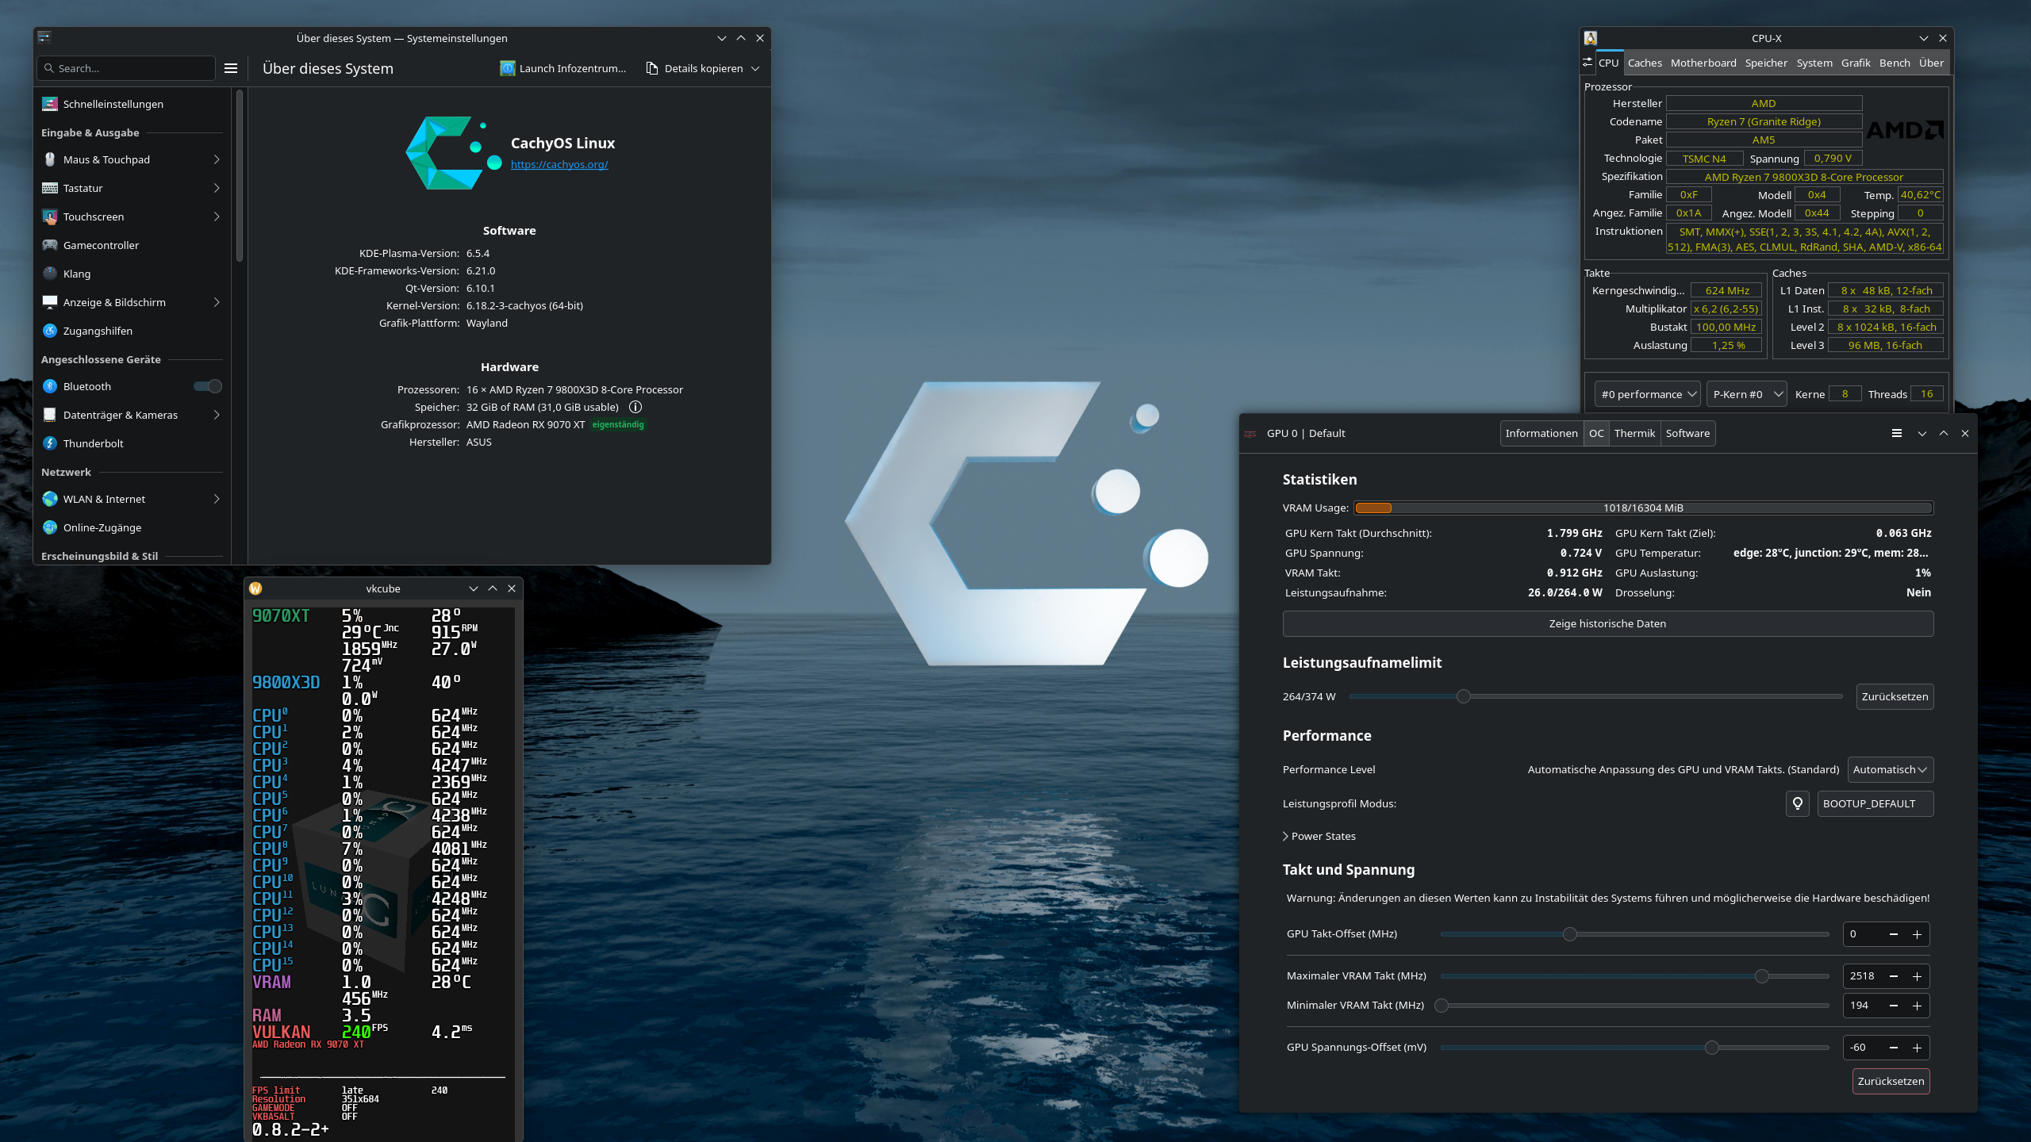This screenshot has width=2031, height=1142.
Task: Click the lightbulb icon beside BOOTUP_DEFAULT
Action: [x=1798, y=803]
